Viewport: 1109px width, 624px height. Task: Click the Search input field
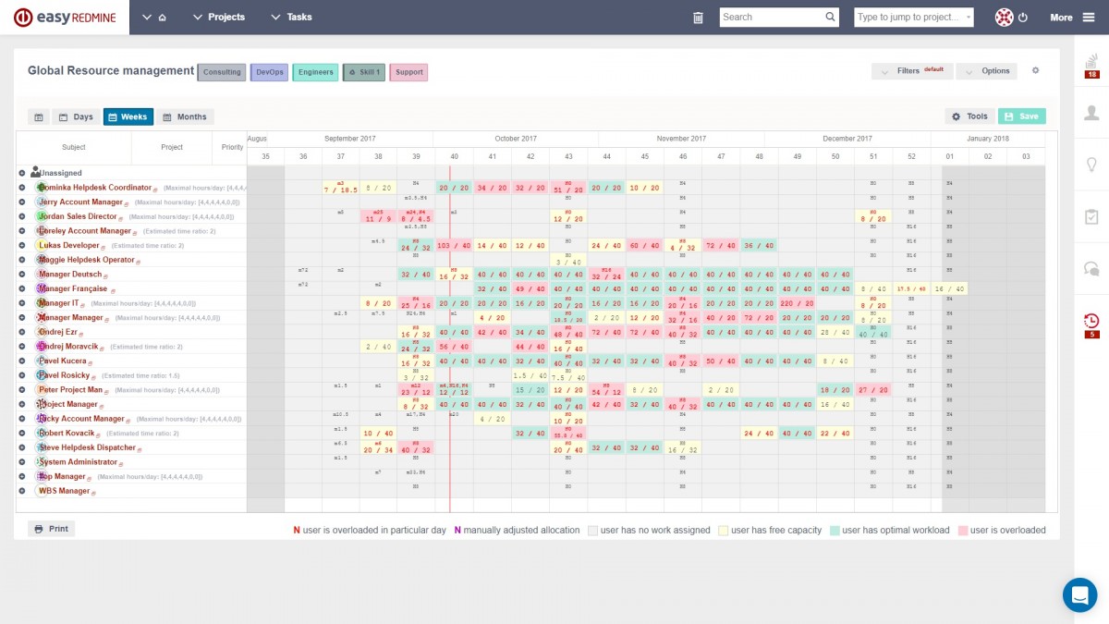click(772, 18)
